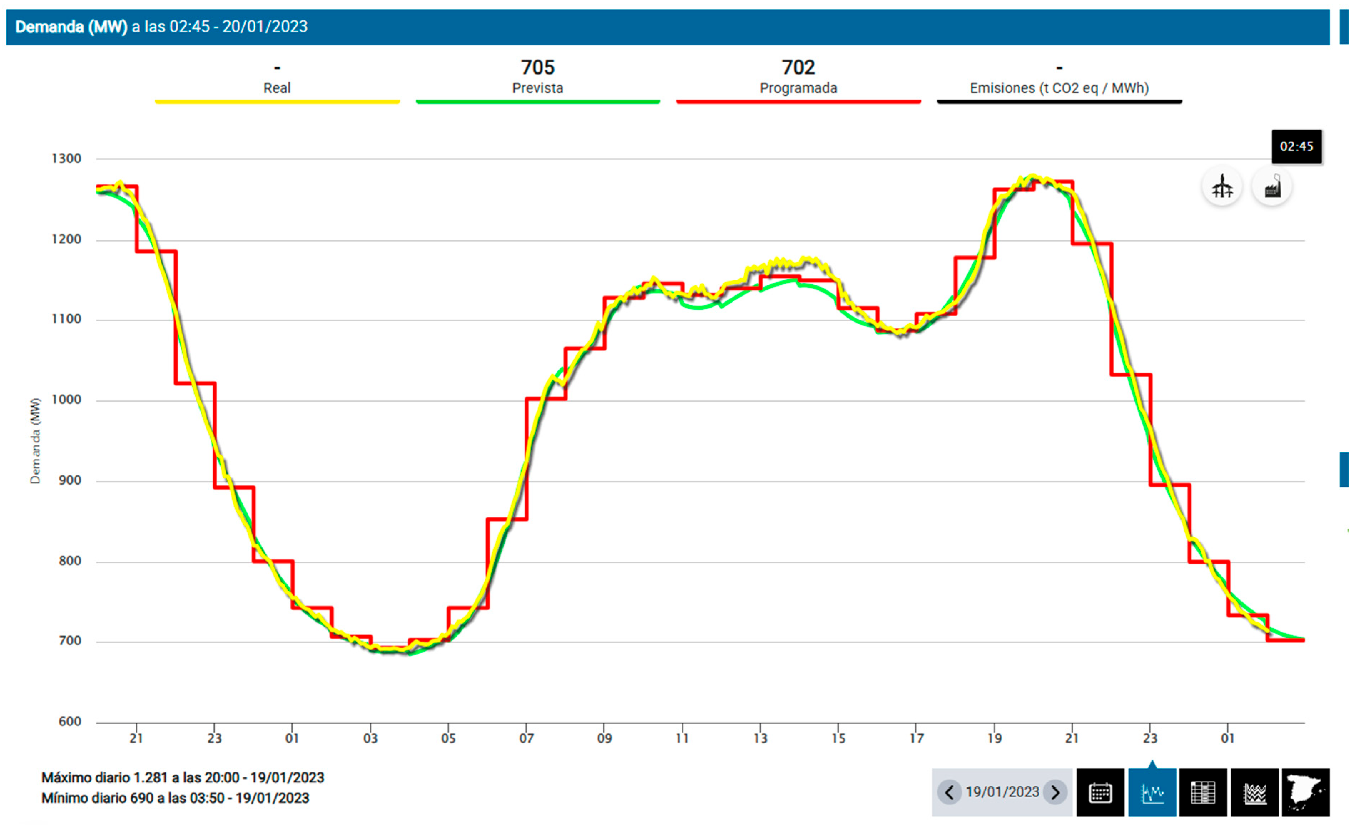Go to the previous day arrow
Viewport: 1356px width, 826px height.
tap(949, 792)
